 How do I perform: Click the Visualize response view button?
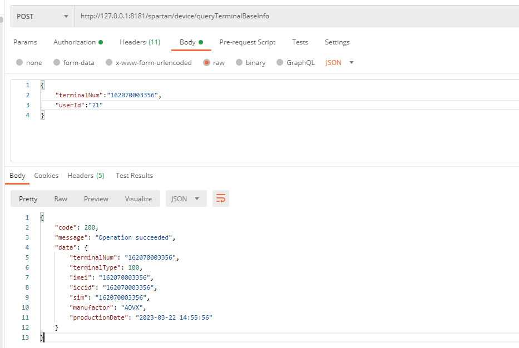tap(138, 198)
